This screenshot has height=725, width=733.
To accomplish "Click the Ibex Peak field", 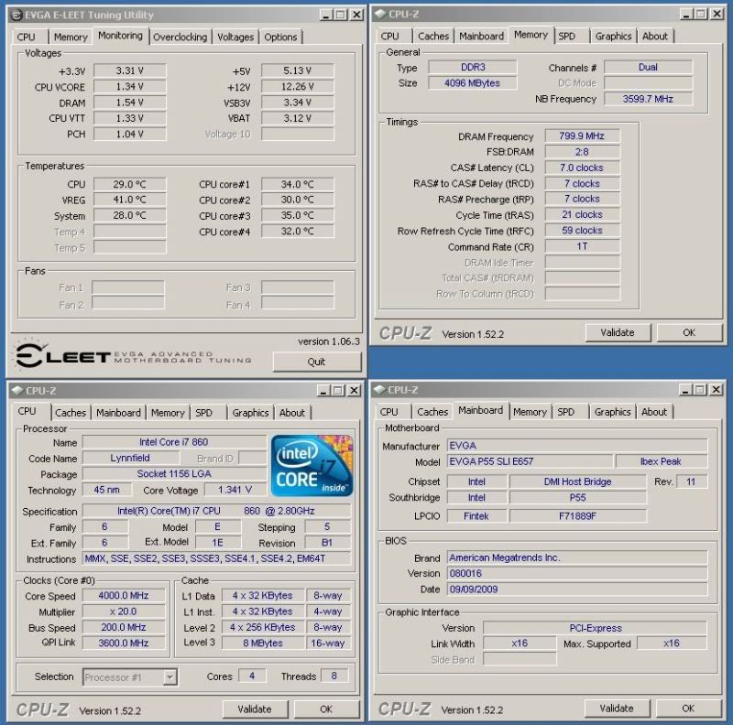I will (661, 461).
